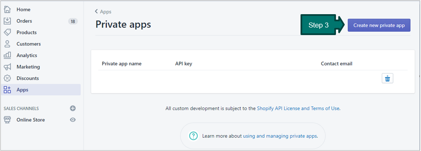Click the Create new private app button
The image size is (421, 151).
pos(379,25)
